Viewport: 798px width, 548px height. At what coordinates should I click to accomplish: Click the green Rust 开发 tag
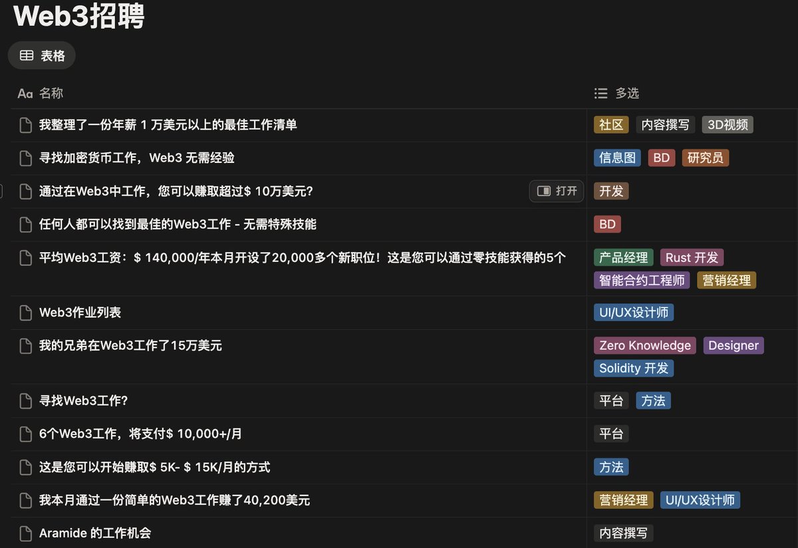(692, 257)
